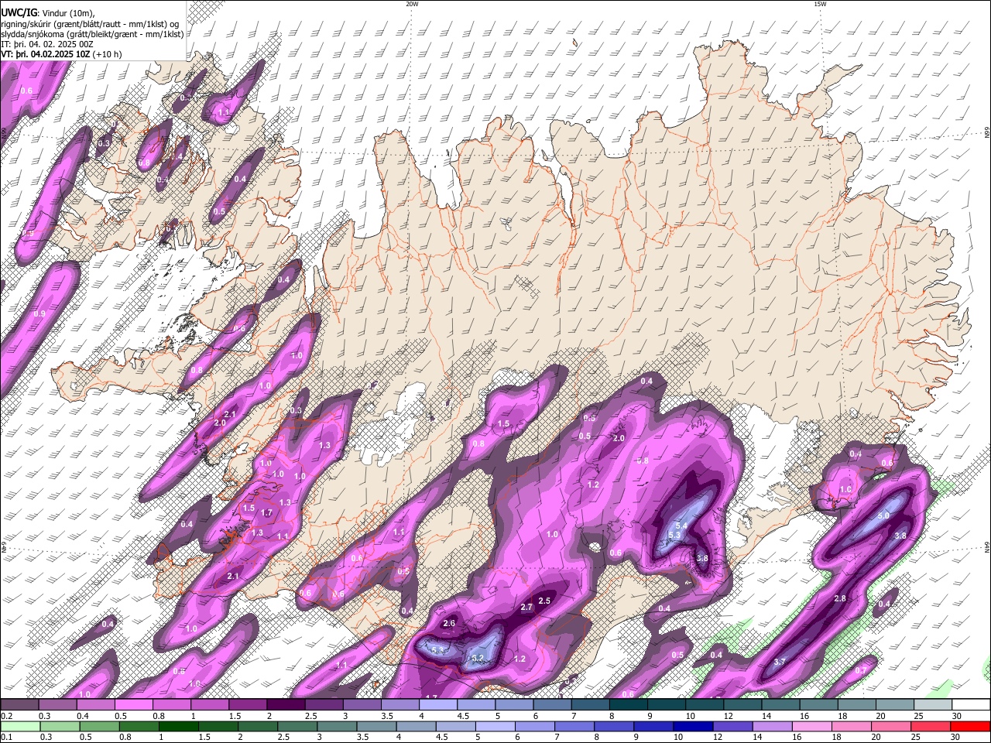Click the 20W longitude label
The image size is (991, 743).
(x=412, y=4)
